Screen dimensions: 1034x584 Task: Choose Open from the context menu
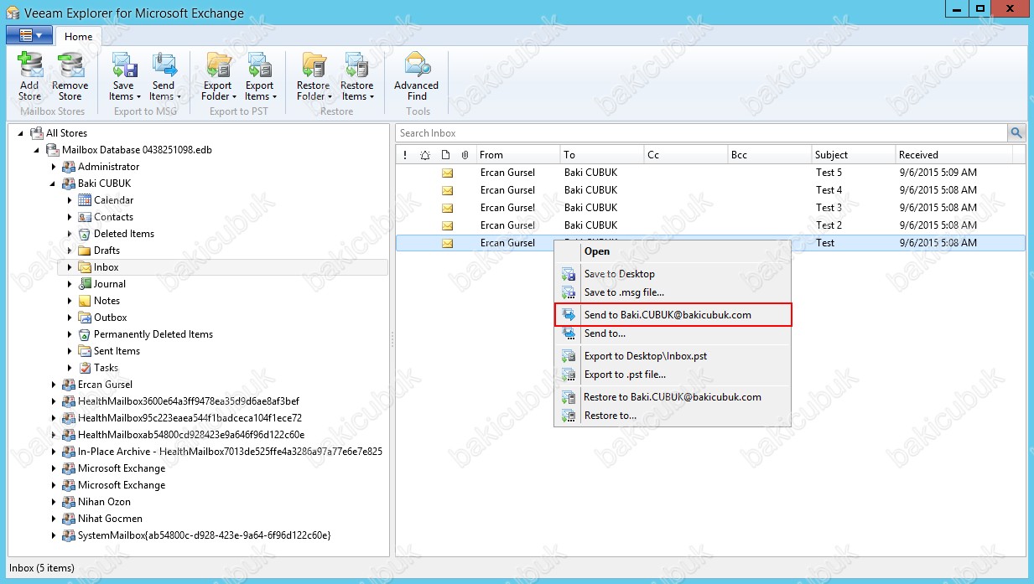(x=673, y=251)
